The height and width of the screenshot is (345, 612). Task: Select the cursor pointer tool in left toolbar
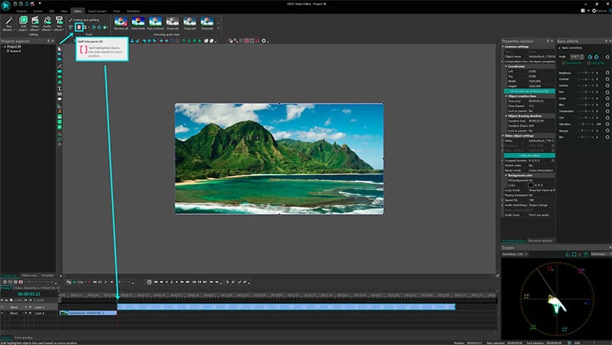59,49
